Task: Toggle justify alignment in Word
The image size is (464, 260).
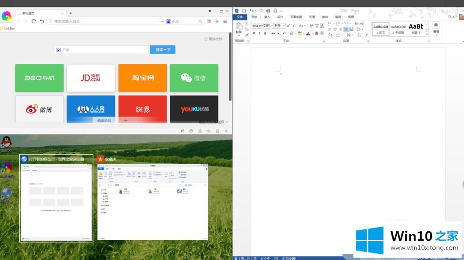Action: click(x=345, y=29)
